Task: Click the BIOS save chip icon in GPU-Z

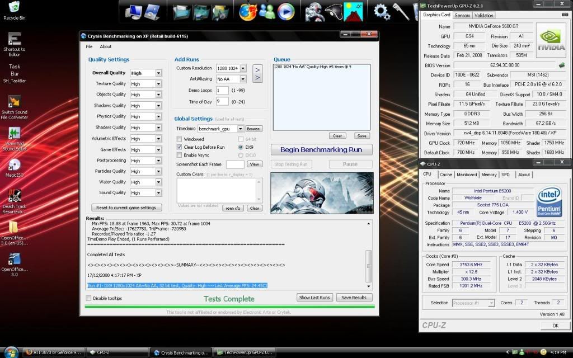Action: click(562, 65)
